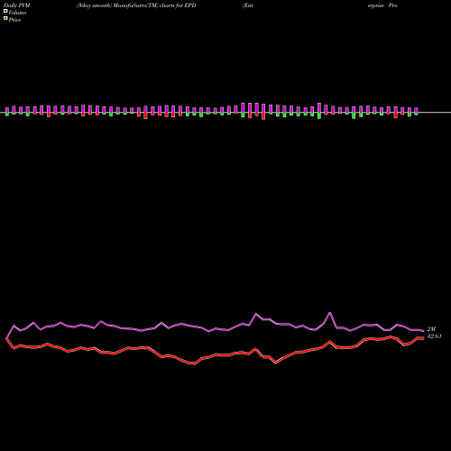Click the 'Price' legend label
Screen dimensions: 451x451
[x=14, y=20]
